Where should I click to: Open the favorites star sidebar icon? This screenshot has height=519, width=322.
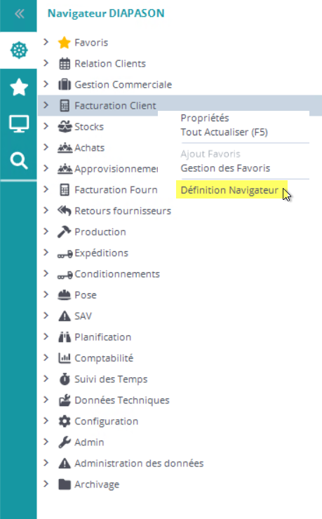click(19, 87)
